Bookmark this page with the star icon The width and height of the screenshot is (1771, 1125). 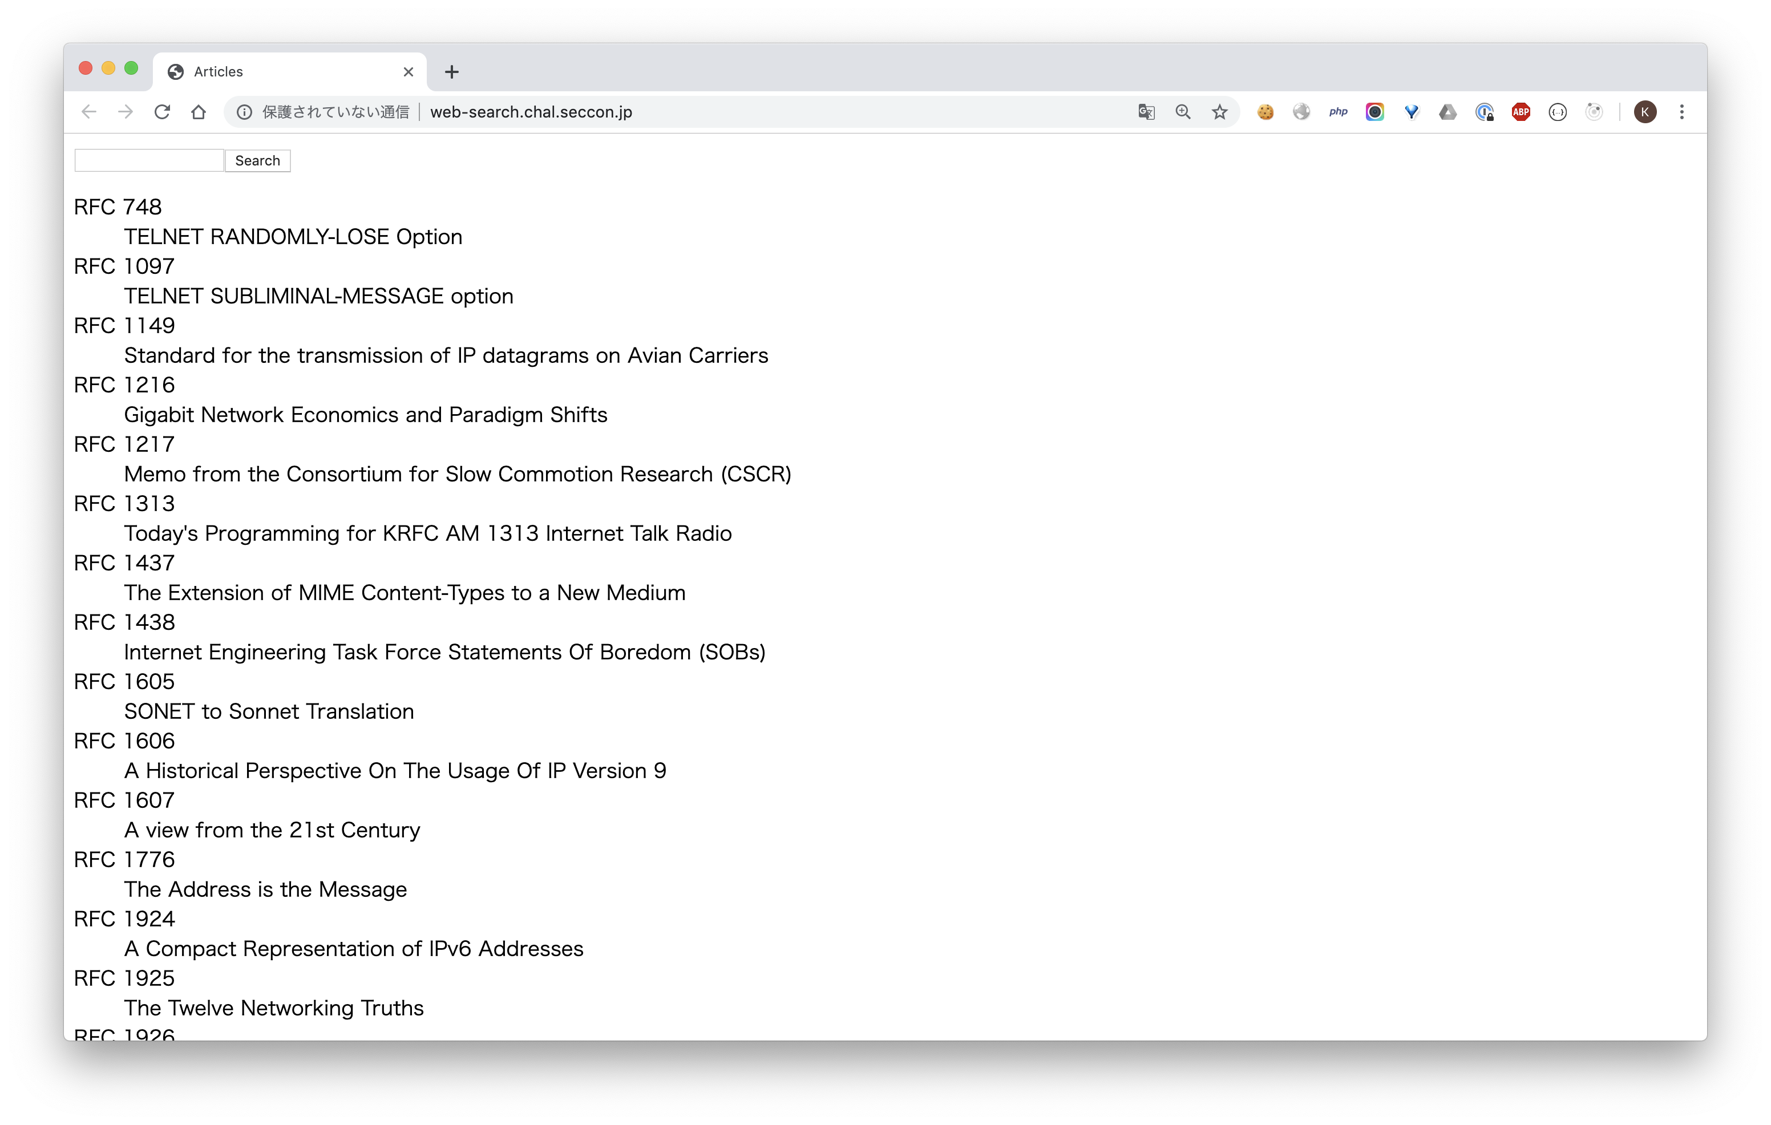point(1219,112)
